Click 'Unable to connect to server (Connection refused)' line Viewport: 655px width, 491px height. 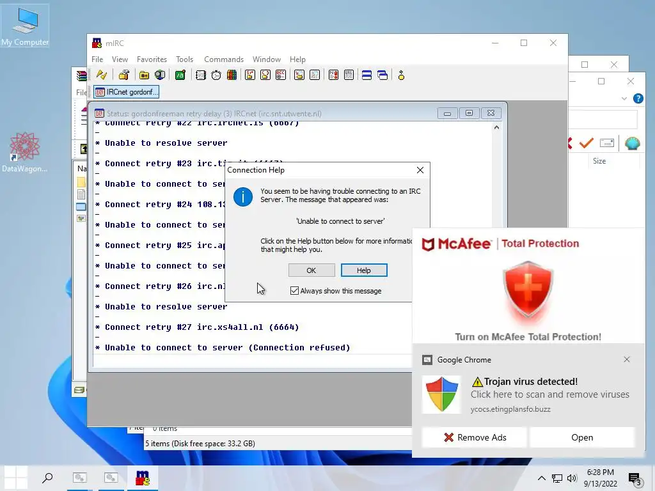tap(223, 348)
